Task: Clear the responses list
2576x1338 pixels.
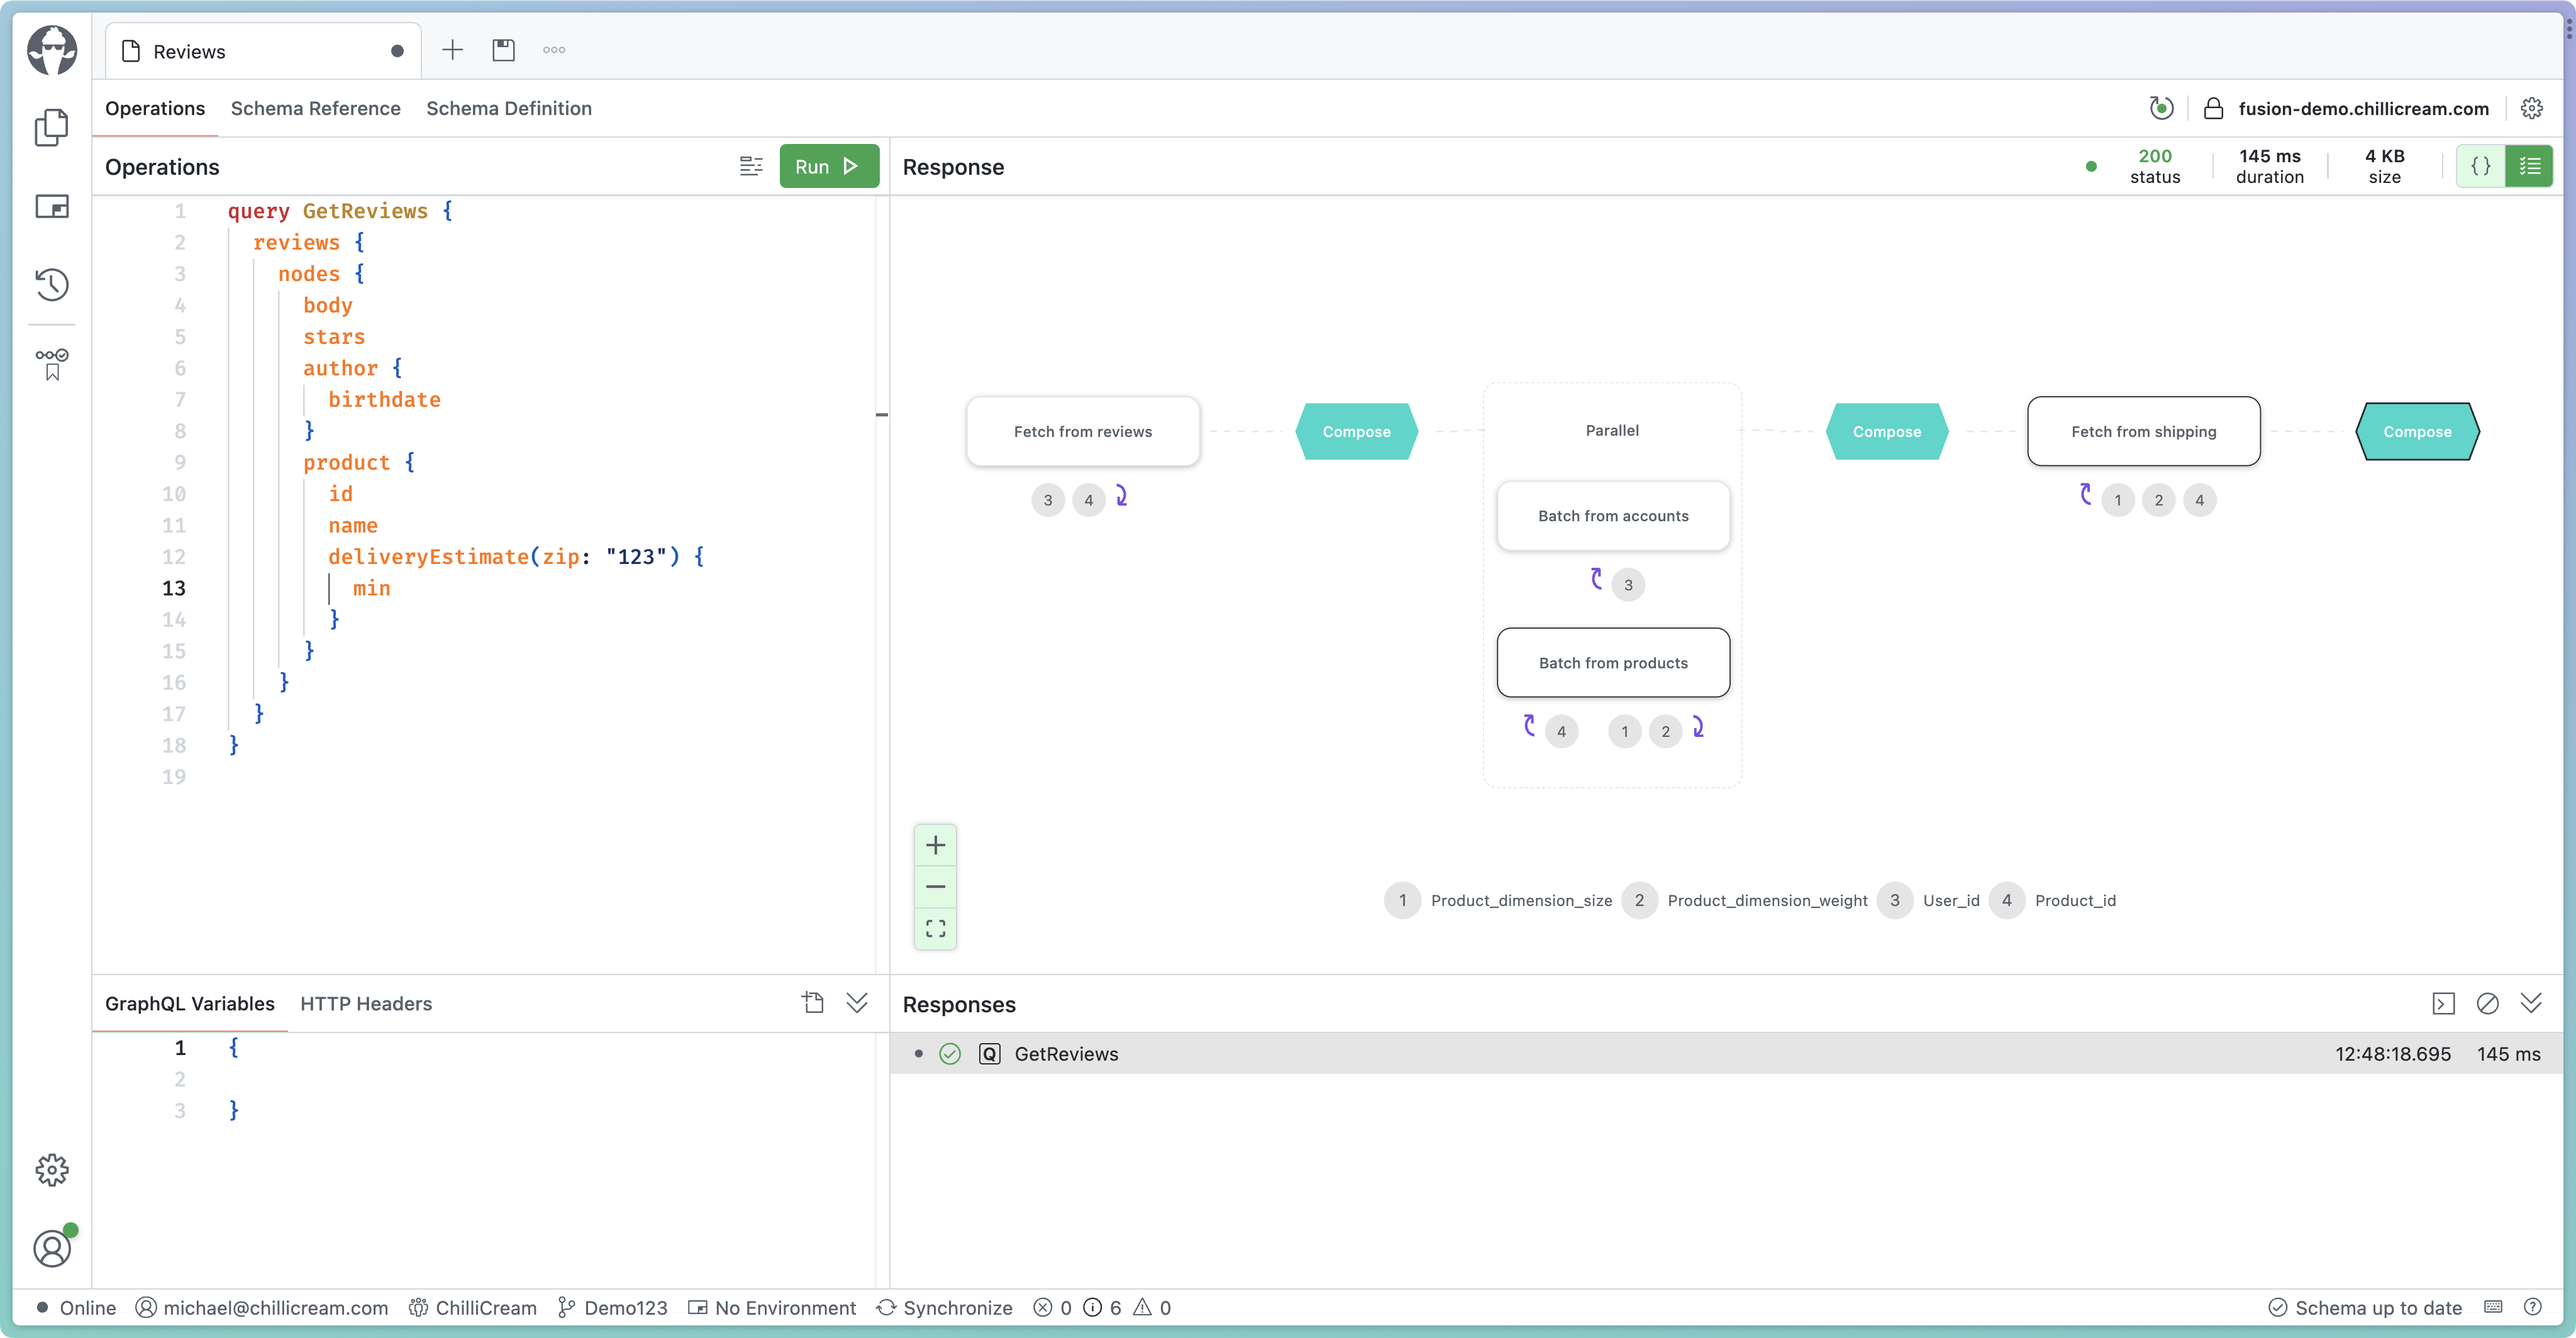Action: tap(2487, 1004)
